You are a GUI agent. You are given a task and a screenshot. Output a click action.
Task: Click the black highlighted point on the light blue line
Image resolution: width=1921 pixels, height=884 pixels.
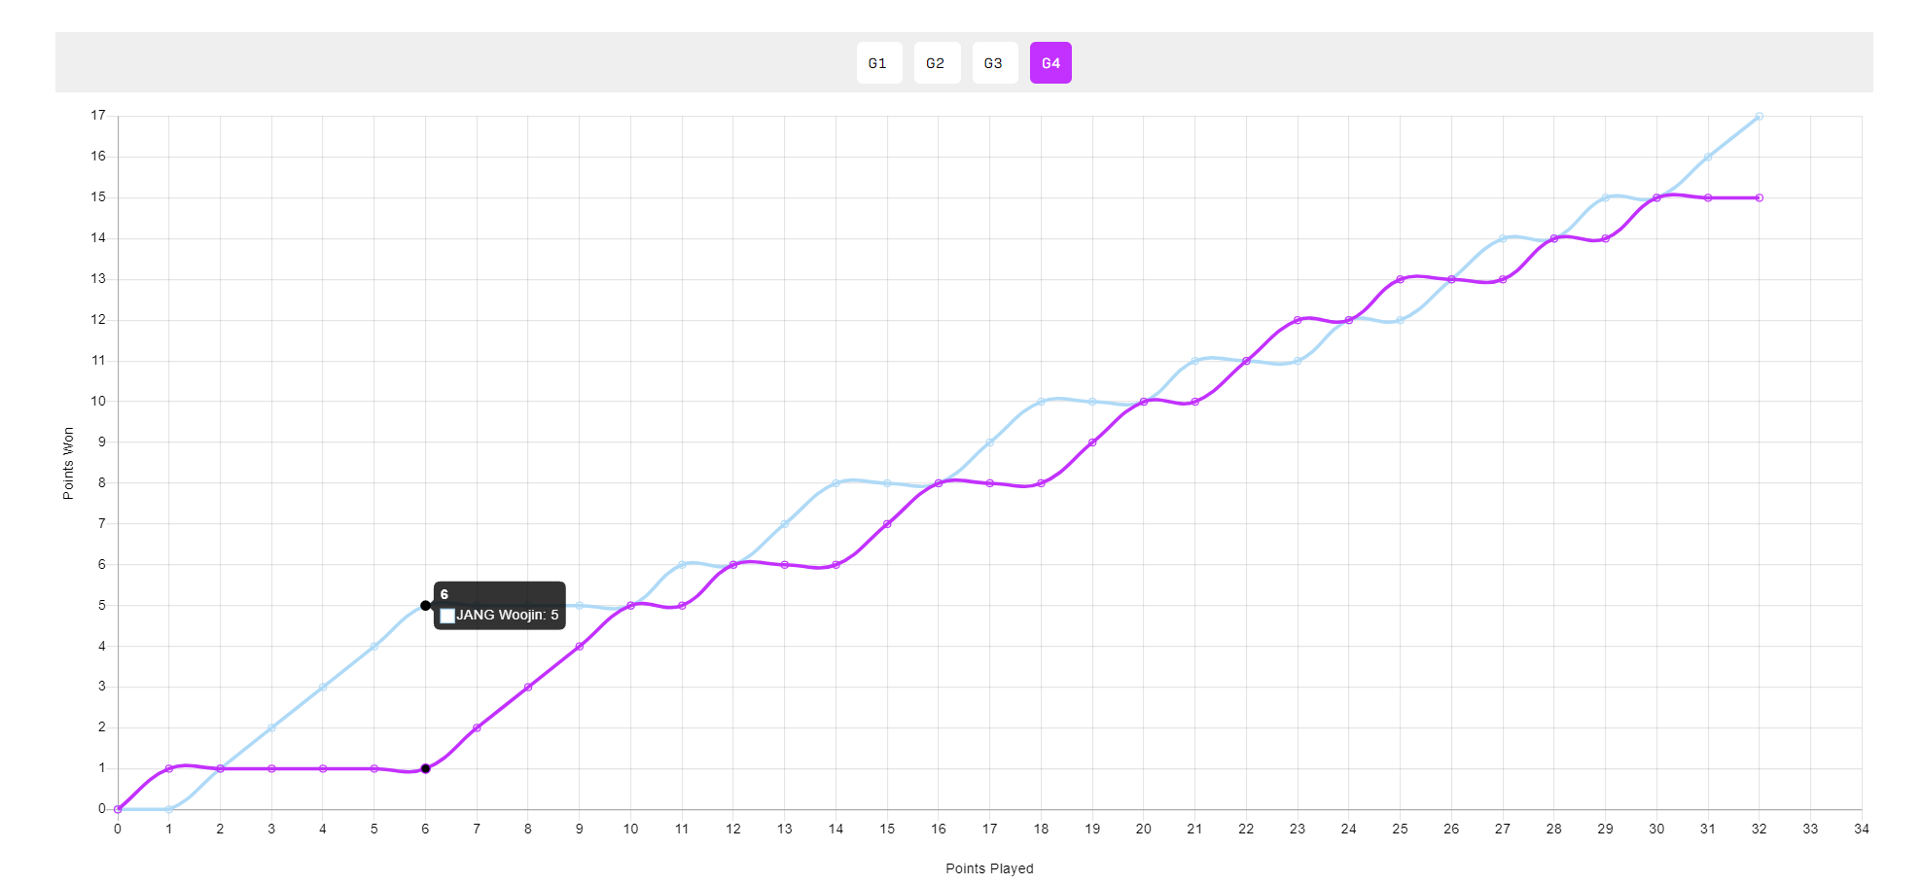coord(425,605)
